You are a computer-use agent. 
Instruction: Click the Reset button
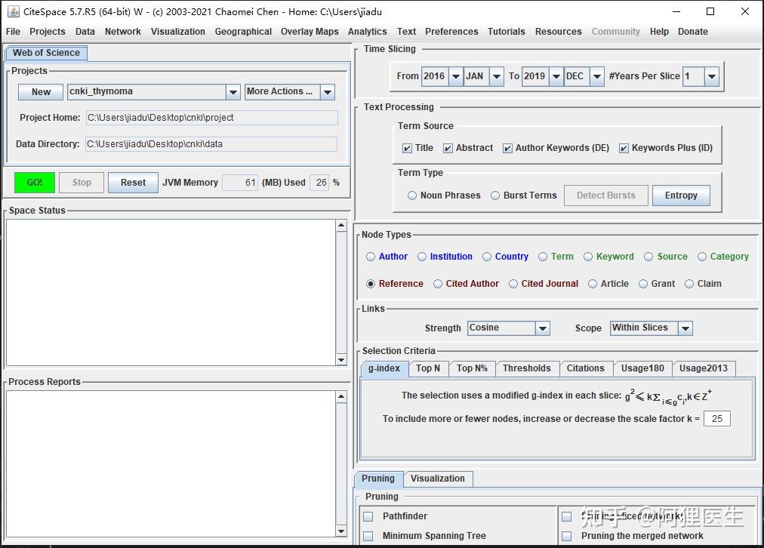(133, 183)
